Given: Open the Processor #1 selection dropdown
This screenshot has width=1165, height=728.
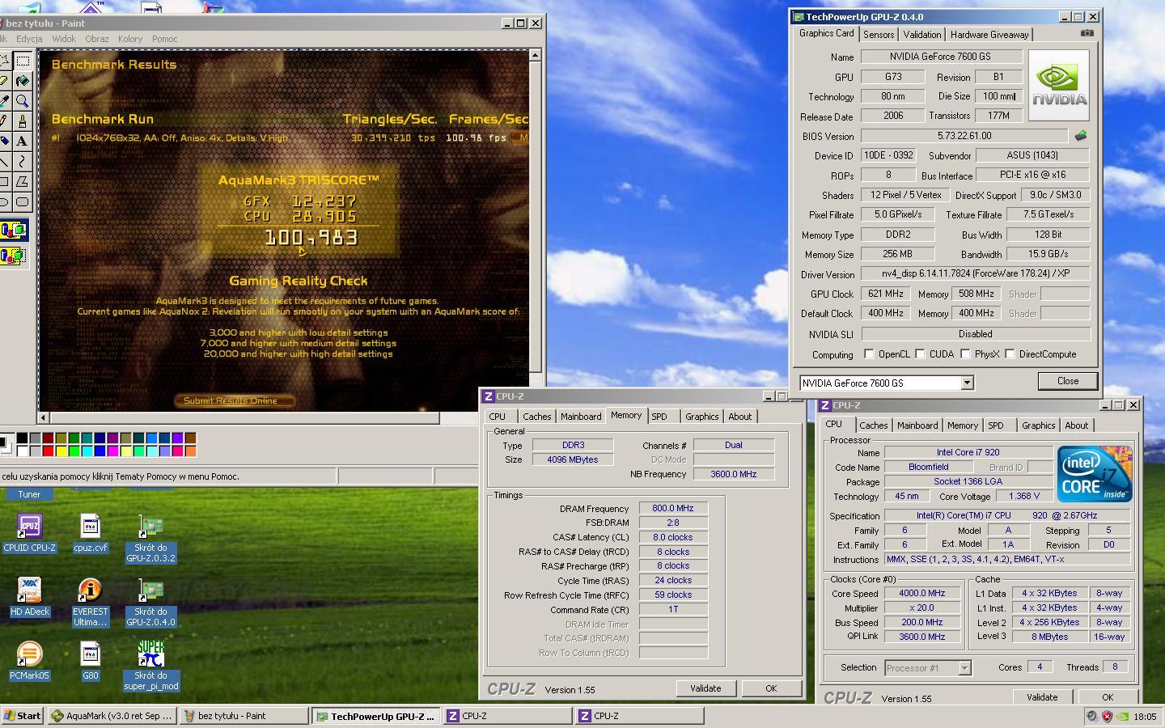Looking at the screenshot, I should 964,668.
